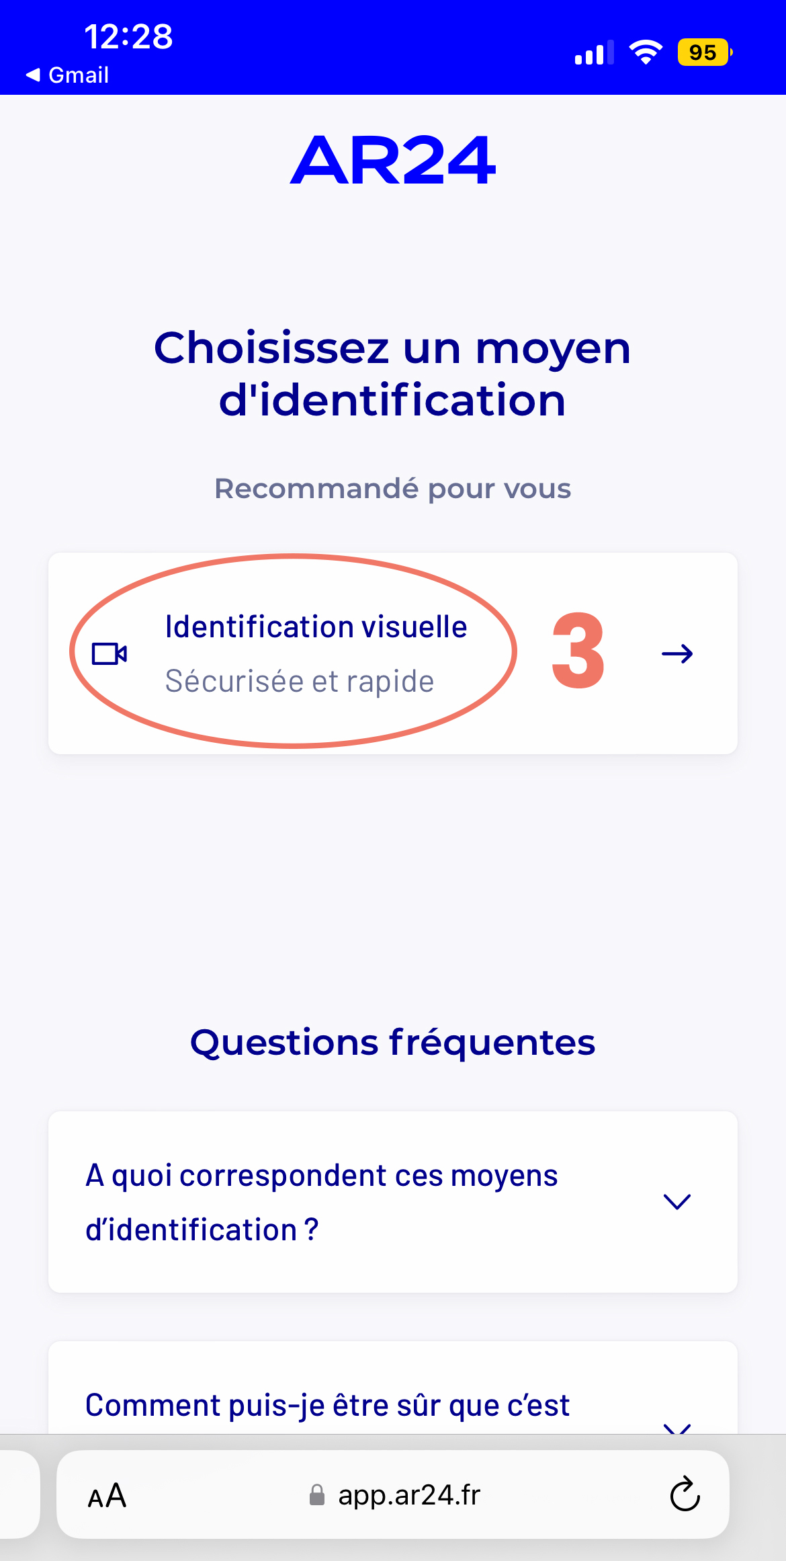Tap the battery indicator showing 95
This screenshot has height=1561, width=786.
[x=705, y=52]
